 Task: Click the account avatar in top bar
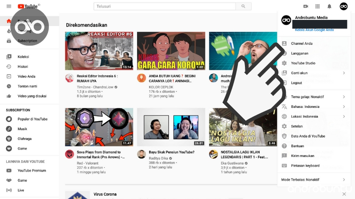[x=343, y=6]
